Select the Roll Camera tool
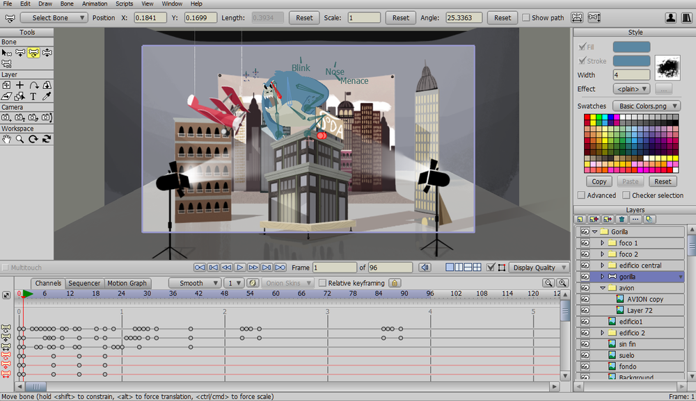Viewport: 696px width, 401px height. 33,117
